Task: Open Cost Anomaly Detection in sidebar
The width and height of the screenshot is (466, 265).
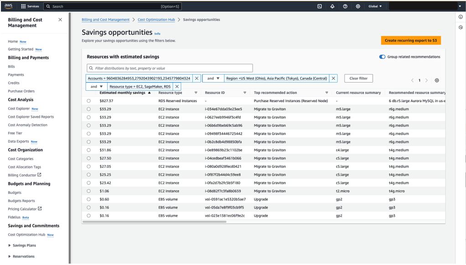Action: 27,125
